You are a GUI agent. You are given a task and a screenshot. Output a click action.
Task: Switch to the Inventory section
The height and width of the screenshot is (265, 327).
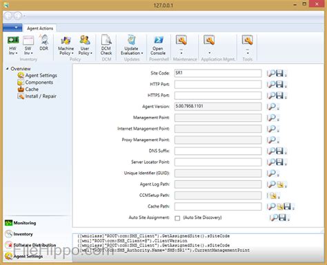click(23, 234)
